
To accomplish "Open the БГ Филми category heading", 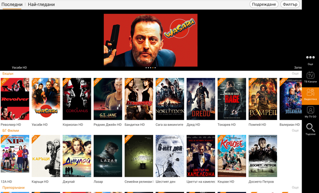I will 10,130.
